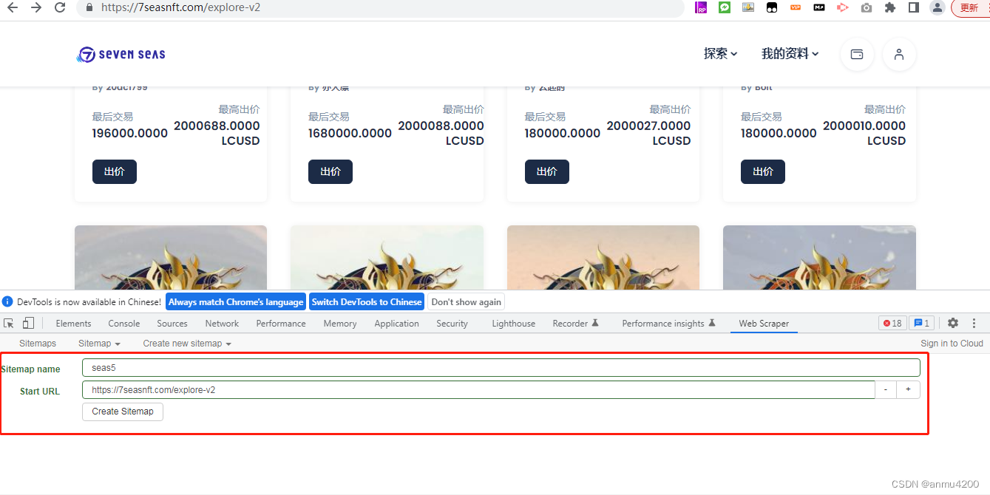Open the orange VIP extension icon

pyautogui.click(x=796, y=7)
